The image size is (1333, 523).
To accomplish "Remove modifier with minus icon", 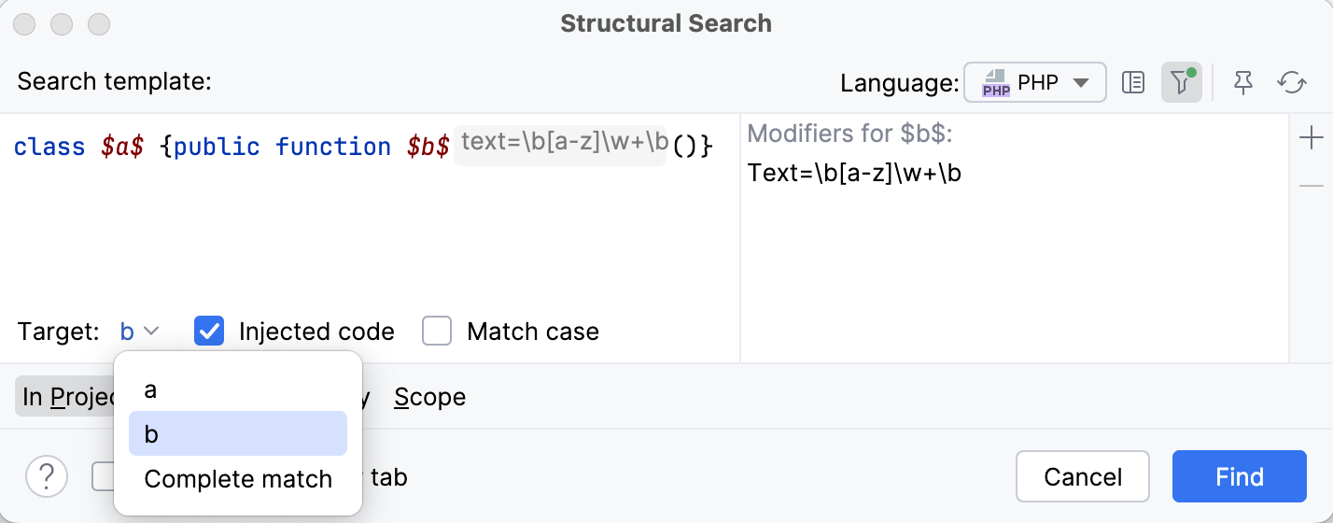I will [1311, 186].
